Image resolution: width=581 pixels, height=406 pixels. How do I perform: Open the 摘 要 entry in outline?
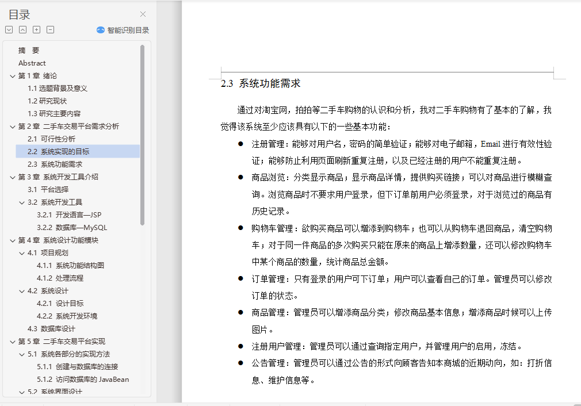[x=29, y=51]
